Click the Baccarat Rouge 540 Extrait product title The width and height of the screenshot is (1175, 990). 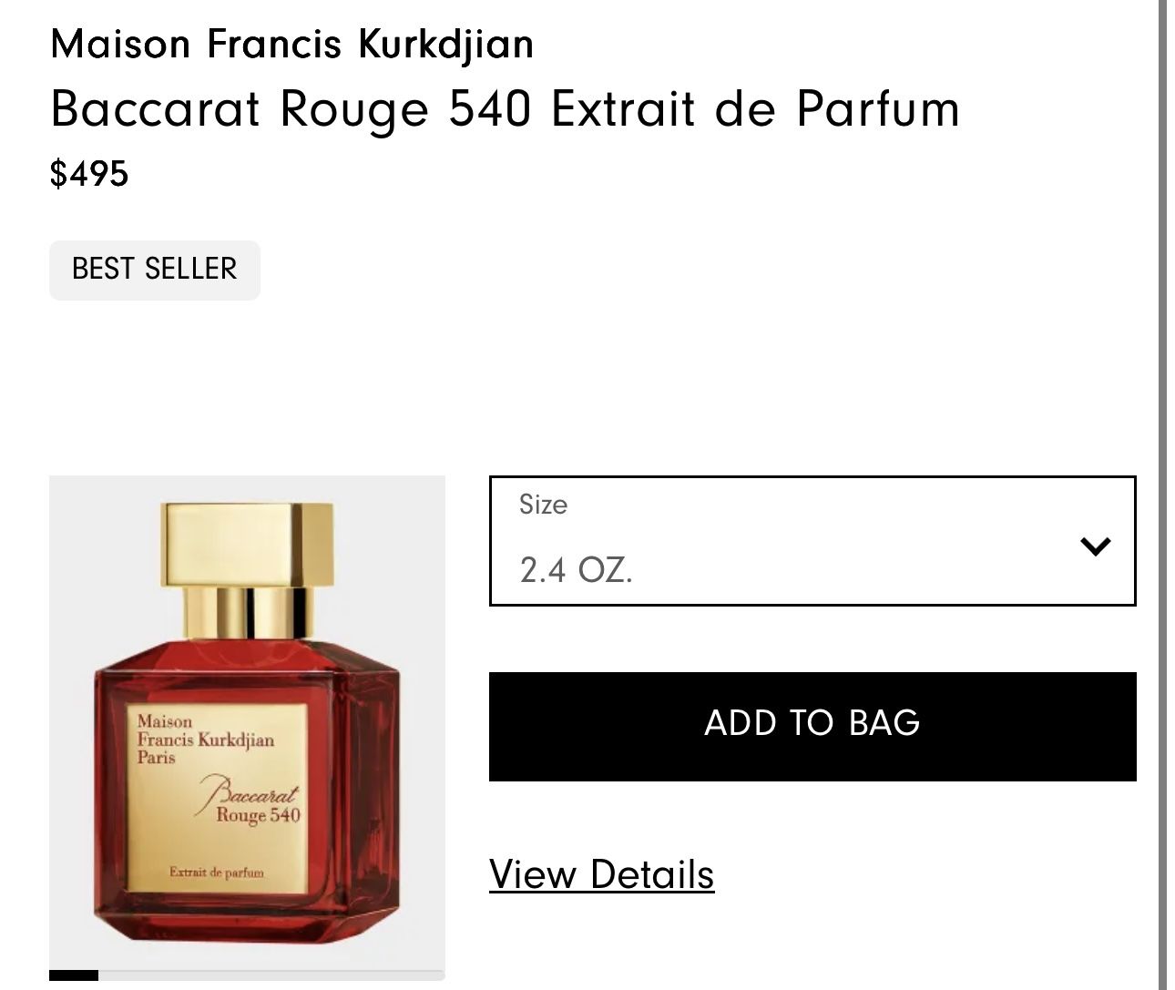506,109
